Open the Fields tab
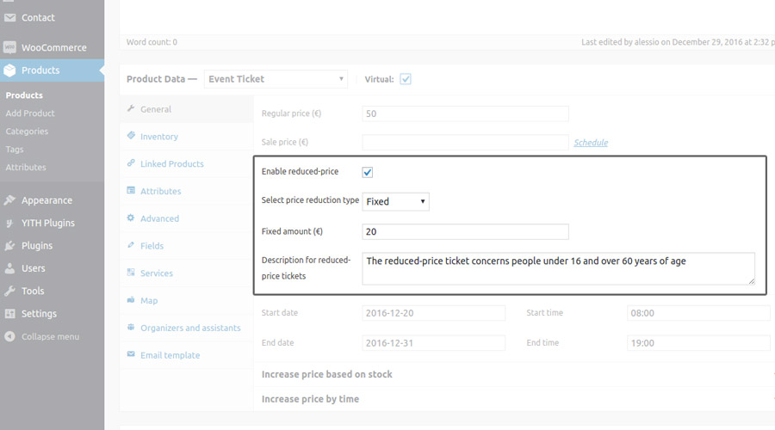The height and width of the screenshot is (430, 775). [x=186, y=245]
